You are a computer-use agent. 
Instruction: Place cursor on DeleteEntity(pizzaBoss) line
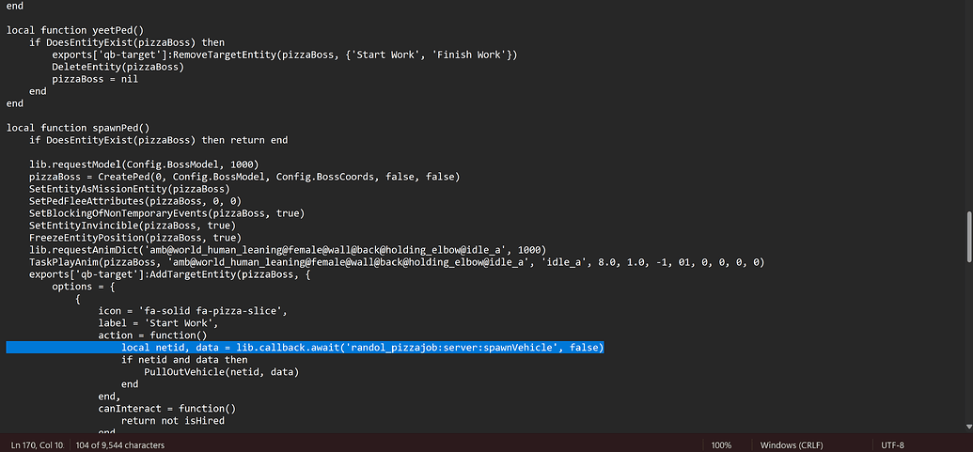point(118,67)
